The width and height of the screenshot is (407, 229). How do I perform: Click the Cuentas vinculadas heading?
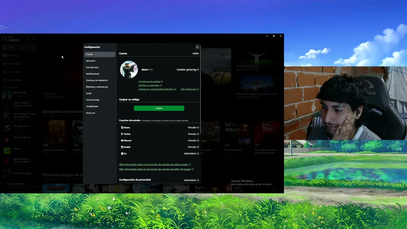pos(130,121)
